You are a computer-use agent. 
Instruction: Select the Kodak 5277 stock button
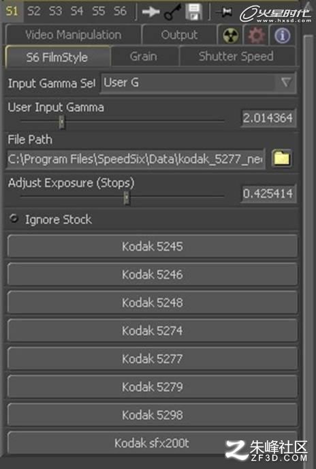pos(153,358)
